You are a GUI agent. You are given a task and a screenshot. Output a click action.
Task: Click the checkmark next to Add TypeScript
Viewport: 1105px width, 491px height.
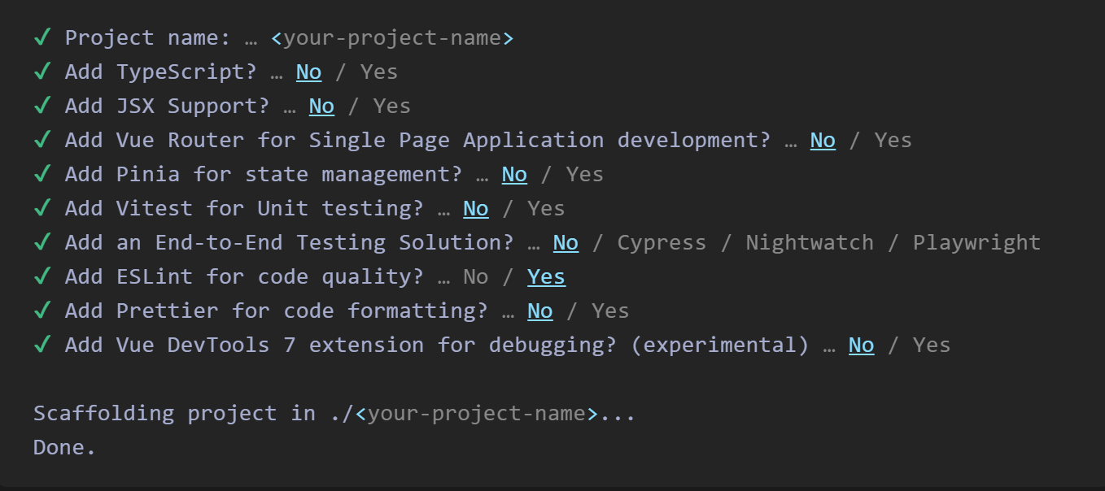click(x=42, y=72)
